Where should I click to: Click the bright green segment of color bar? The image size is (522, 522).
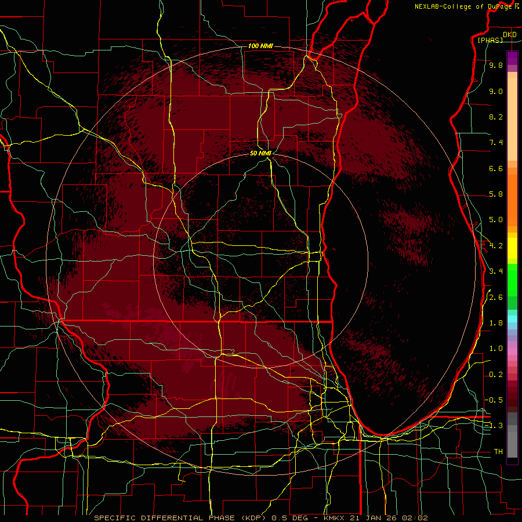512,279
